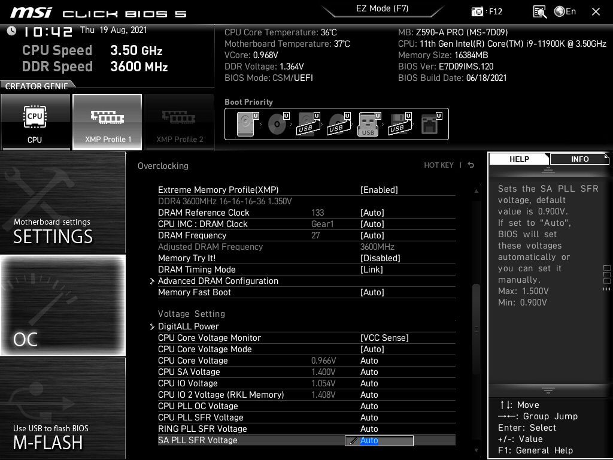Screen dimensions: 613x460
Task: Toggle the CPU Creator Genie button
Action: 35,122
